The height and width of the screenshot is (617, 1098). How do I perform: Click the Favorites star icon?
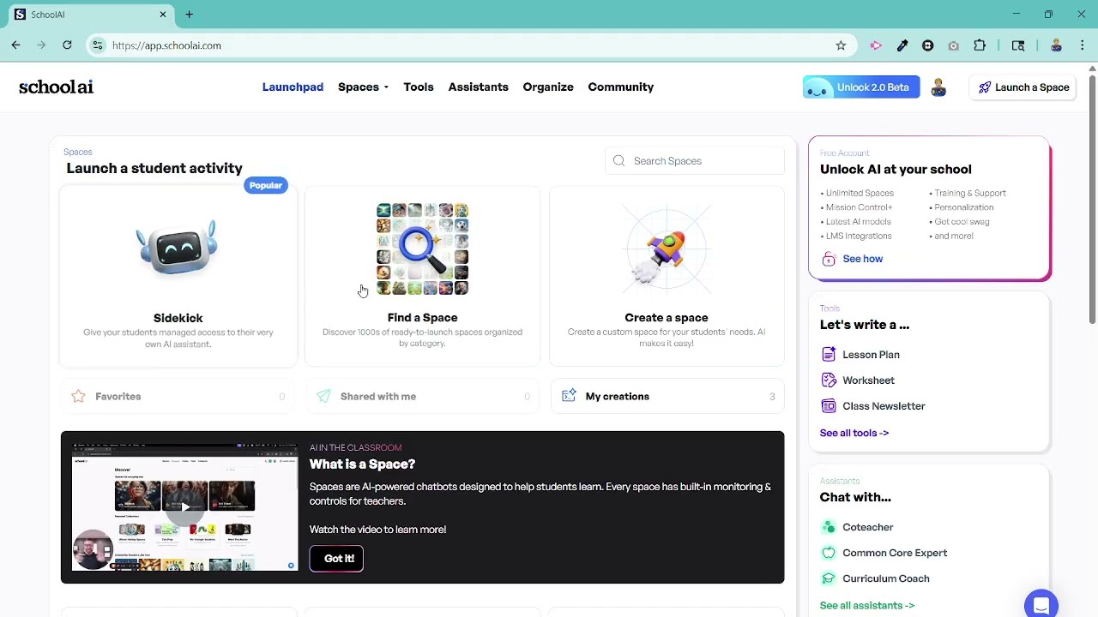click(x=78, y=396)
